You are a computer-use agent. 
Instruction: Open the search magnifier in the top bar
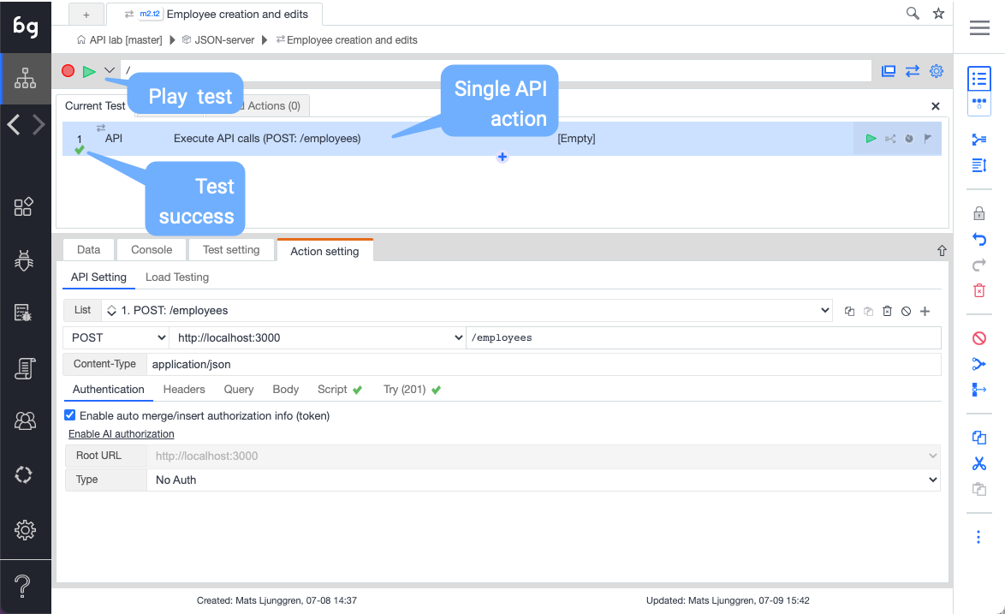(x=913, y=13)
